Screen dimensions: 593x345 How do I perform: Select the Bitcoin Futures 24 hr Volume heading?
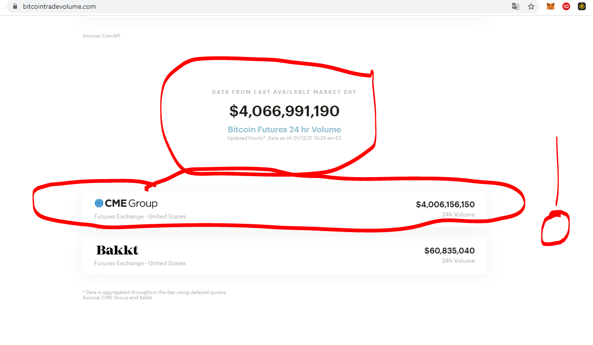284,129
